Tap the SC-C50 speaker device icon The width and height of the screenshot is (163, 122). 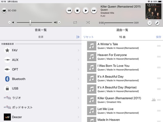tap(4, 10)
